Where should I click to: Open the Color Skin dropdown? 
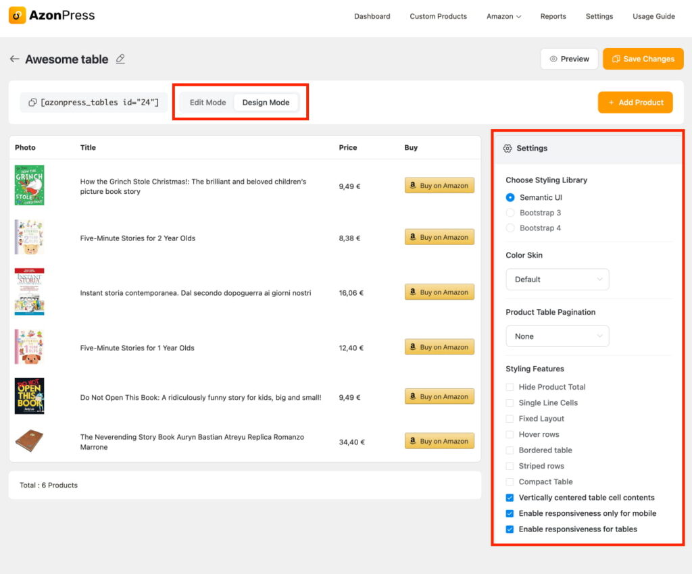point(558,280)
